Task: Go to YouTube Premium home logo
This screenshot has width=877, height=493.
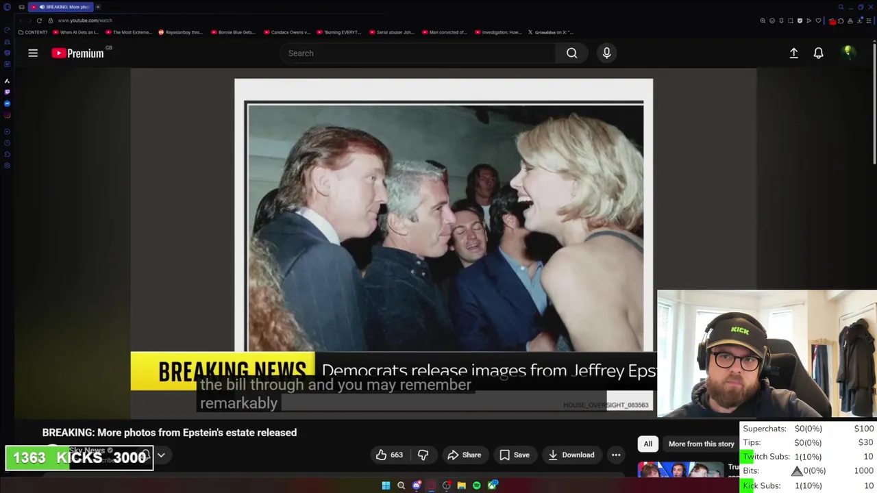Action: click(78, 53)
